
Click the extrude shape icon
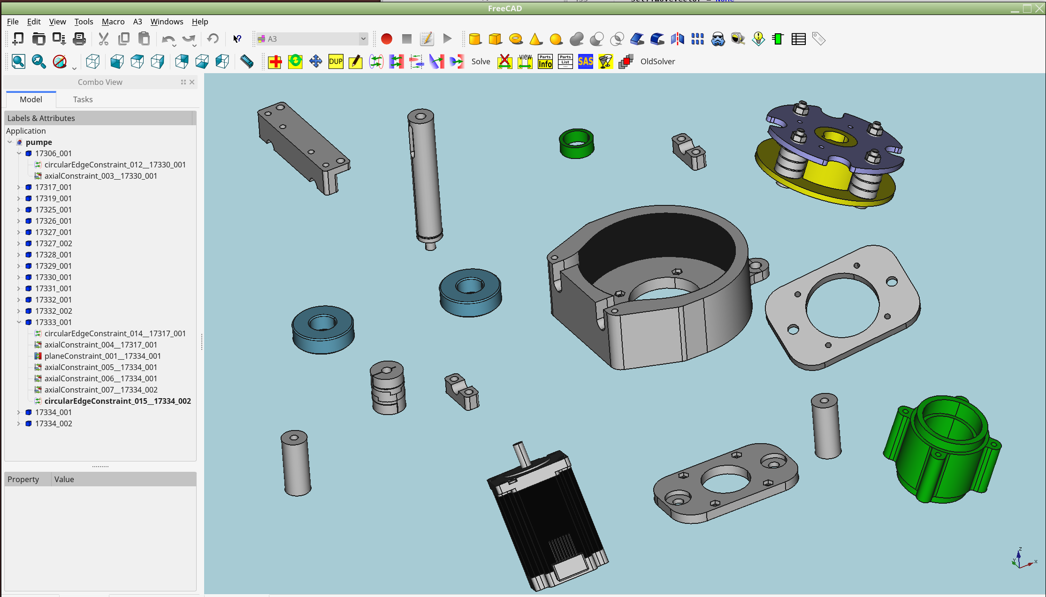[x=637, y=39]
